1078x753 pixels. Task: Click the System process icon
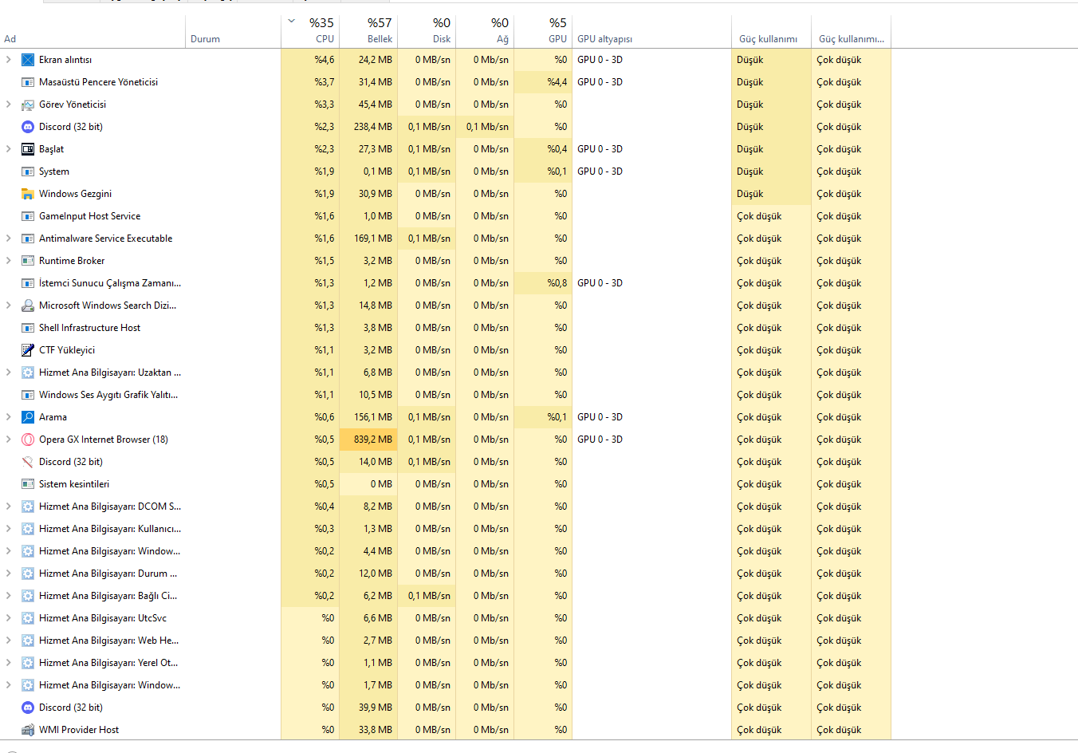[x=28, y=171]
